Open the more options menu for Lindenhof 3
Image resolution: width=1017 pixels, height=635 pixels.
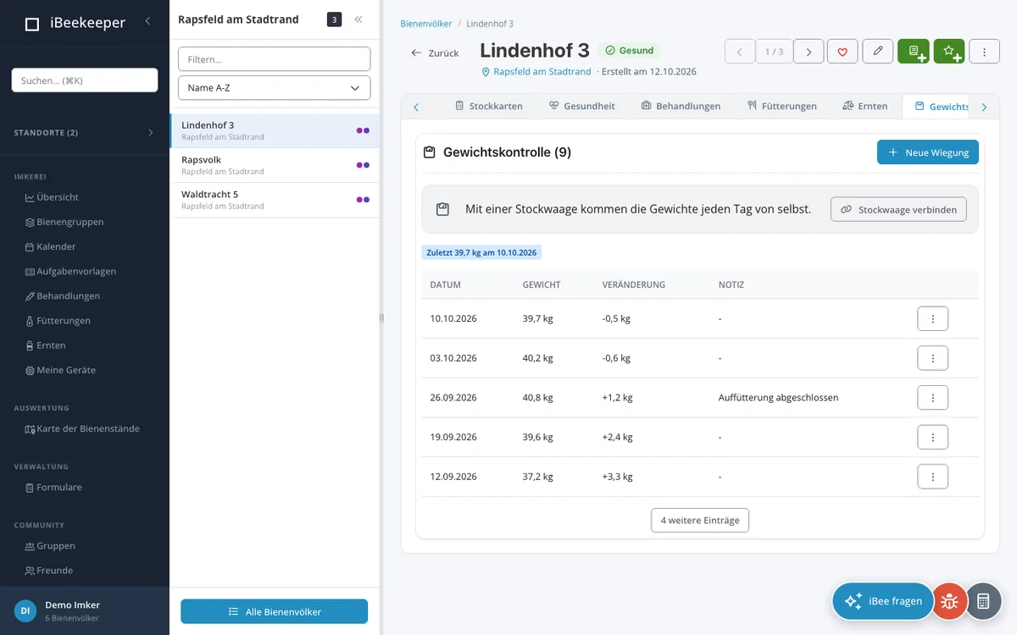[984, 52]
